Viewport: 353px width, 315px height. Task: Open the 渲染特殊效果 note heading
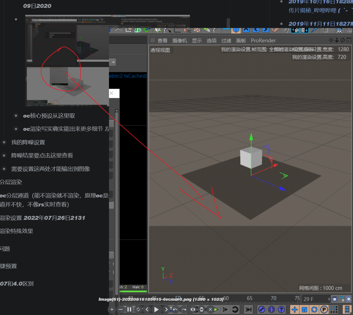[17, 231]
